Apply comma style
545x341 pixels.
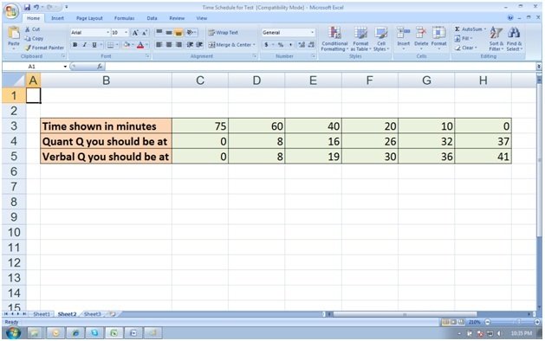click(290, 45)
